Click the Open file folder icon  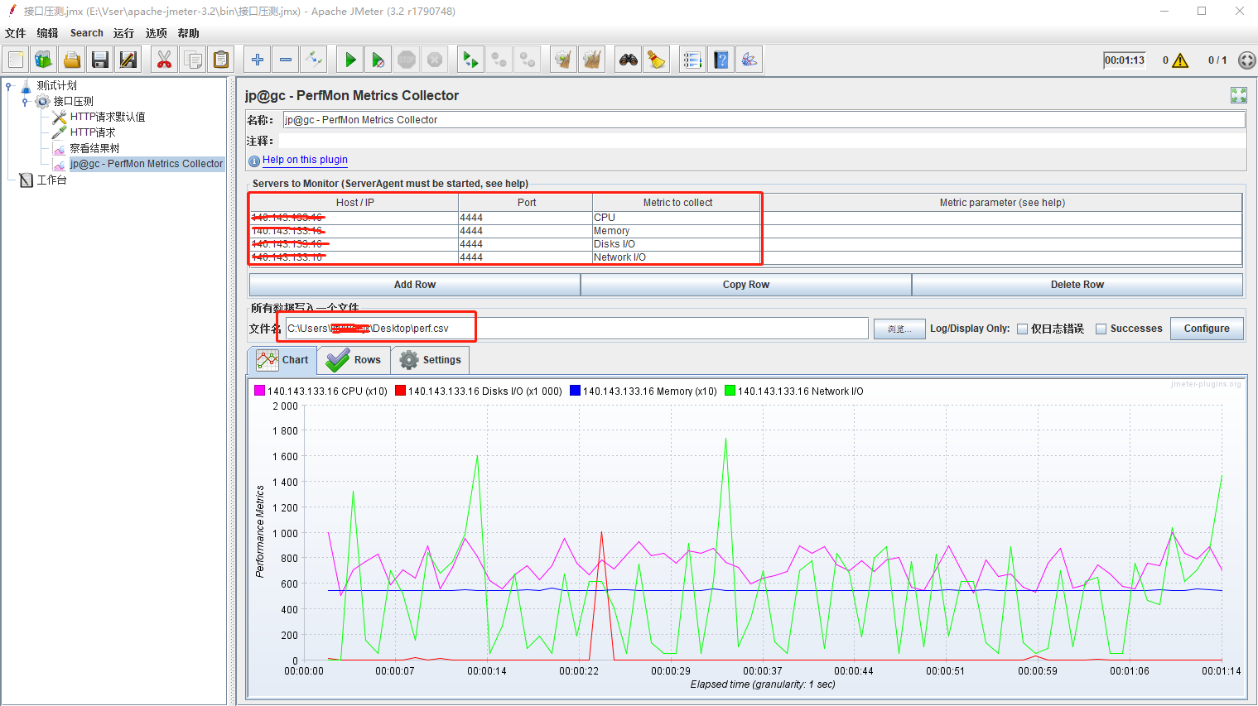pyautogui.click(x=72, y=60)
